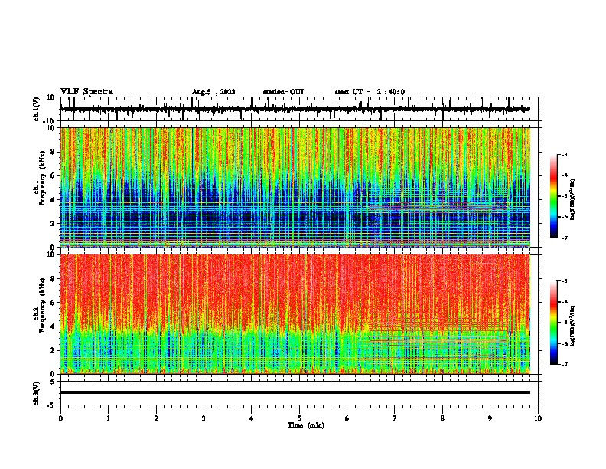Click the time axis tick label "8"
The image size is (606, 469).
click(442, 418)
